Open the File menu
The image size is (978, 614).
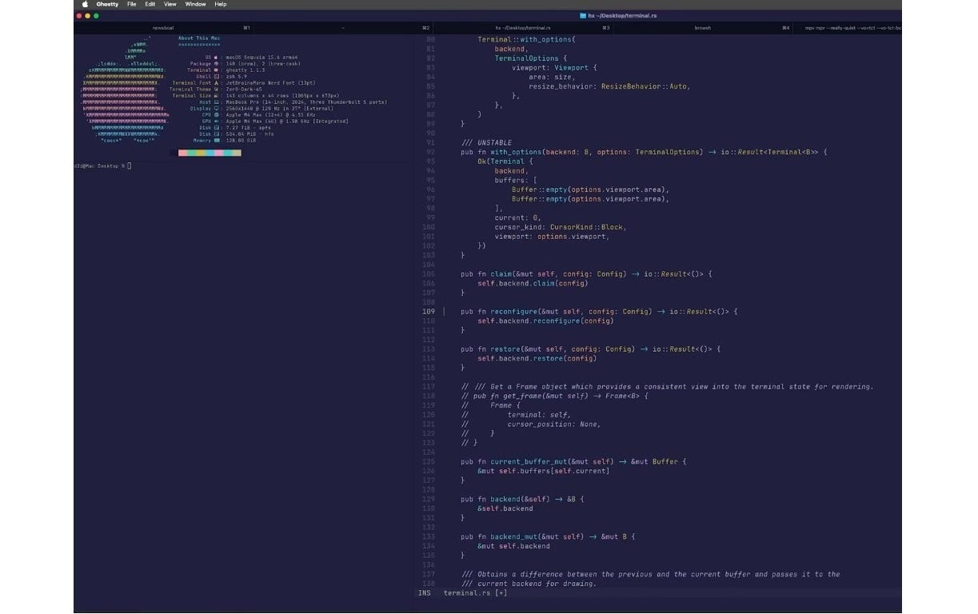pos(132,4)
